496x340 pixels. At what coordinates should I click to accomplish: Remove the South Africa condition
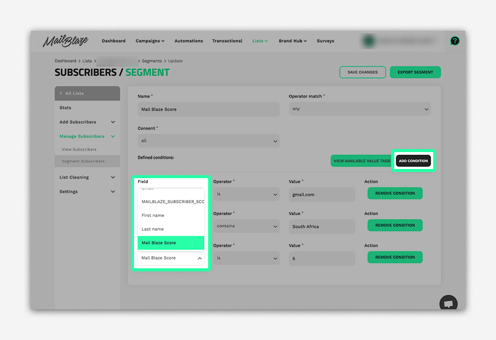click(395, 225)
